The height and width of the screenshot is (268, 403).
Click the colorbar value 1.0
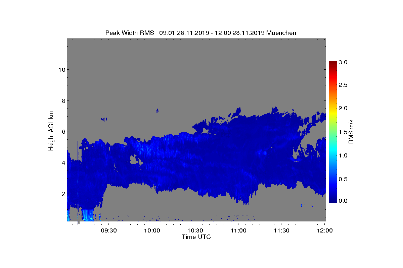coord(343,155)
